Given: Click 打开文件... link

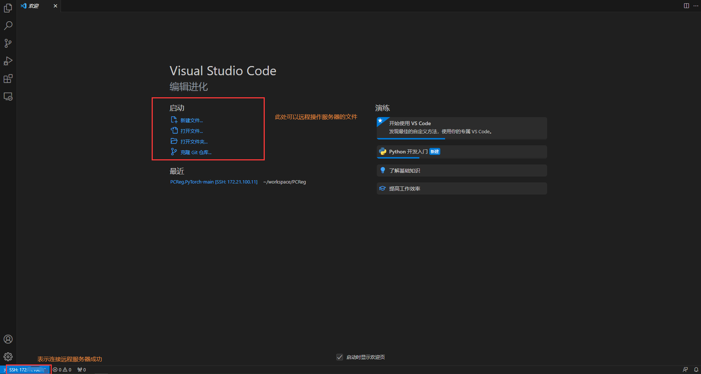Looking at the screenshot, I should pos(192,131).
